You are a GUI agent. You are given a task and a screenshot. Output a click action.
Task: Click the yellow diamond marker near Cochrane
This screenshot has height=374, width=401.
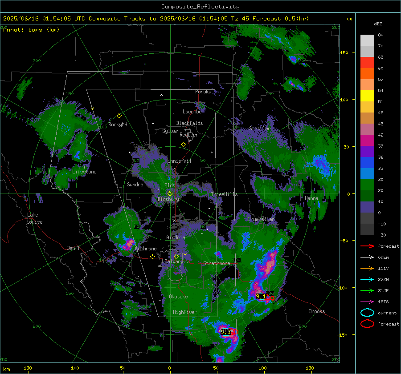pyautogui.click(x=152, y=257)
